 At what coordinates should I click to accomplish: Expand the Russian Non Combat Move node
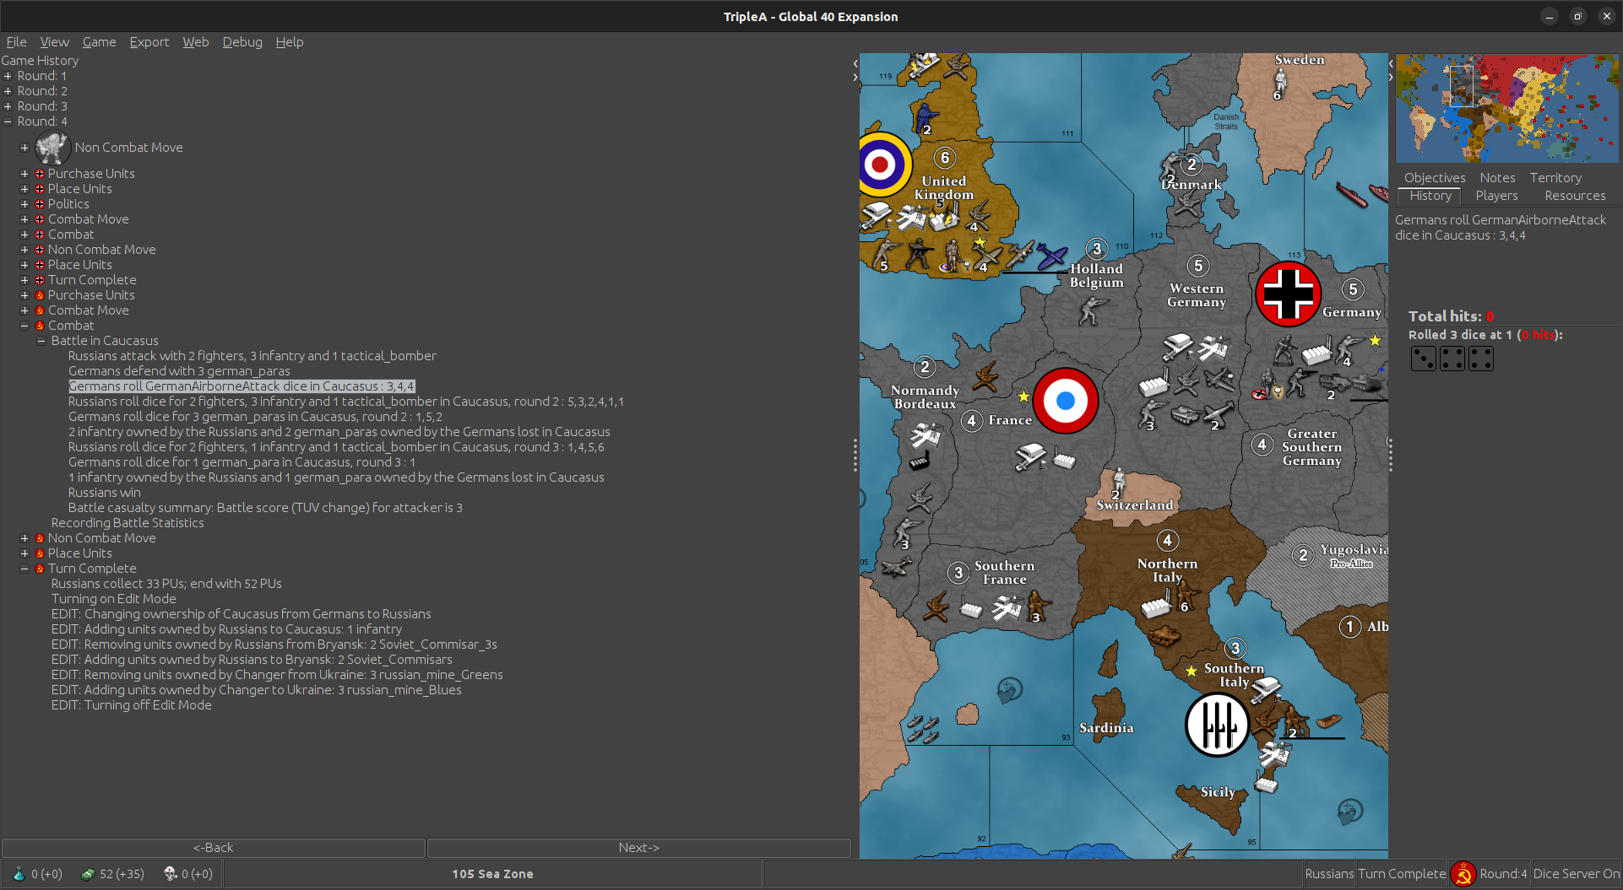[24, 538]
